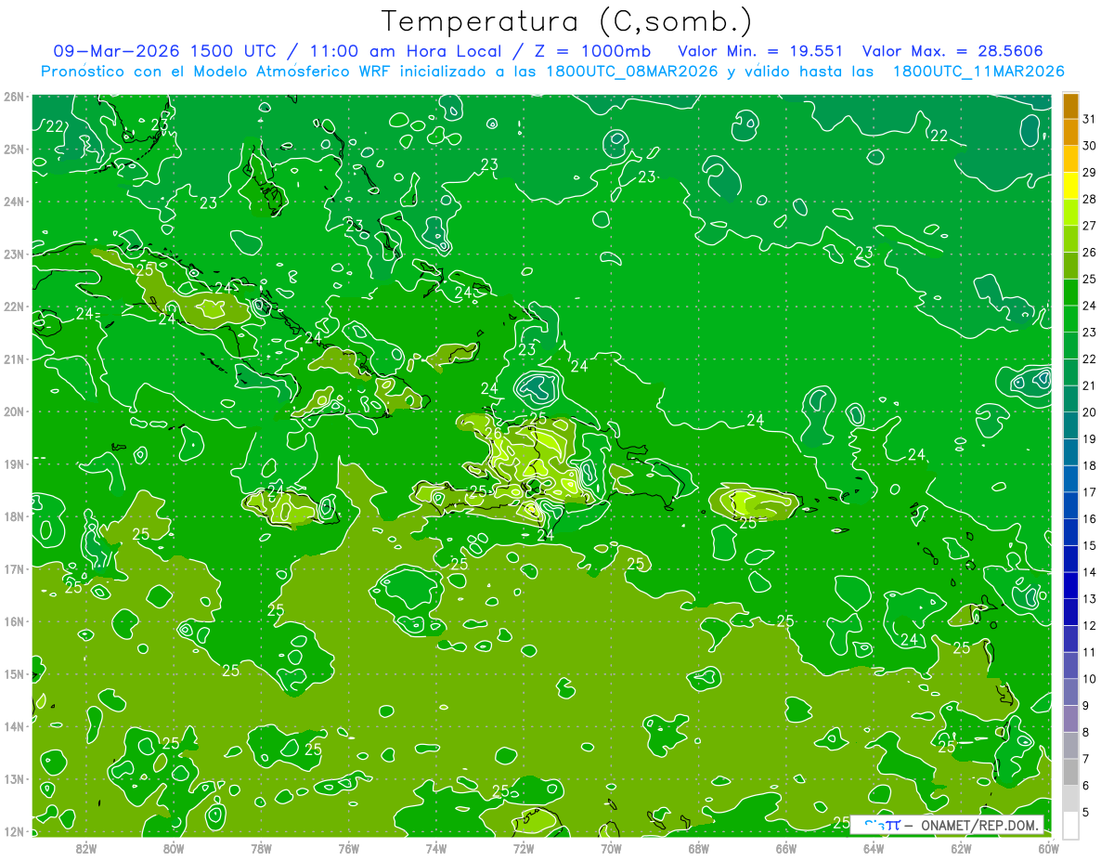The height and width of the screenshot is (861, 1114).
Task: Click the '14N' latitude axis label
Action: [x=13, y=726]
